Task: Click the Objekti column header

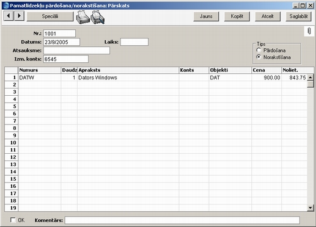Action: [x=230, y=70]
